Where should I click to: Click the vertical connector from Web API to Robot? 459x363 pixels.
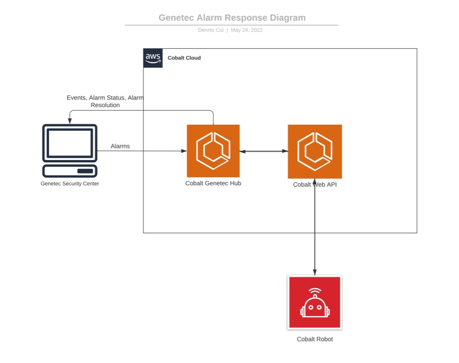pyautogui.click(x=315, y=227)
